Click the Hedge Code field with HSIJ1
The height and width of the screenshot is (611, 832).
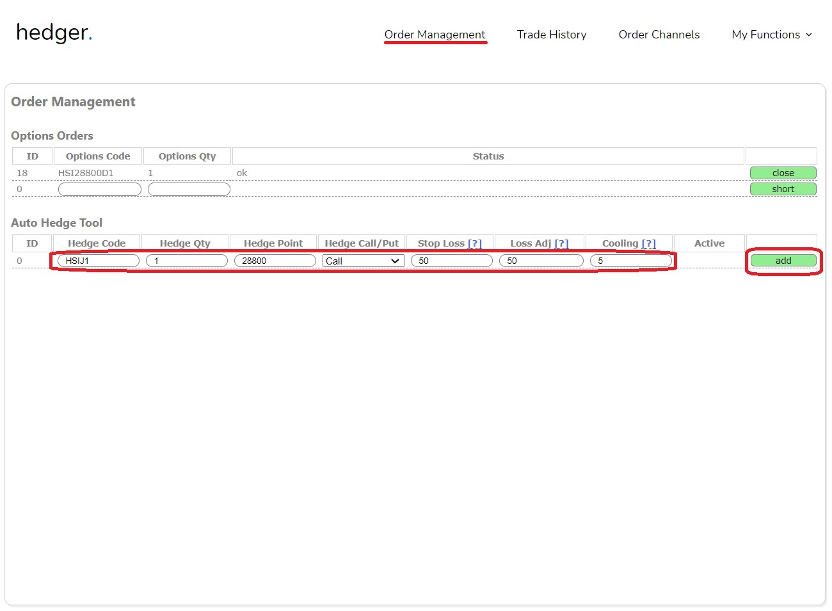[99, 261]
